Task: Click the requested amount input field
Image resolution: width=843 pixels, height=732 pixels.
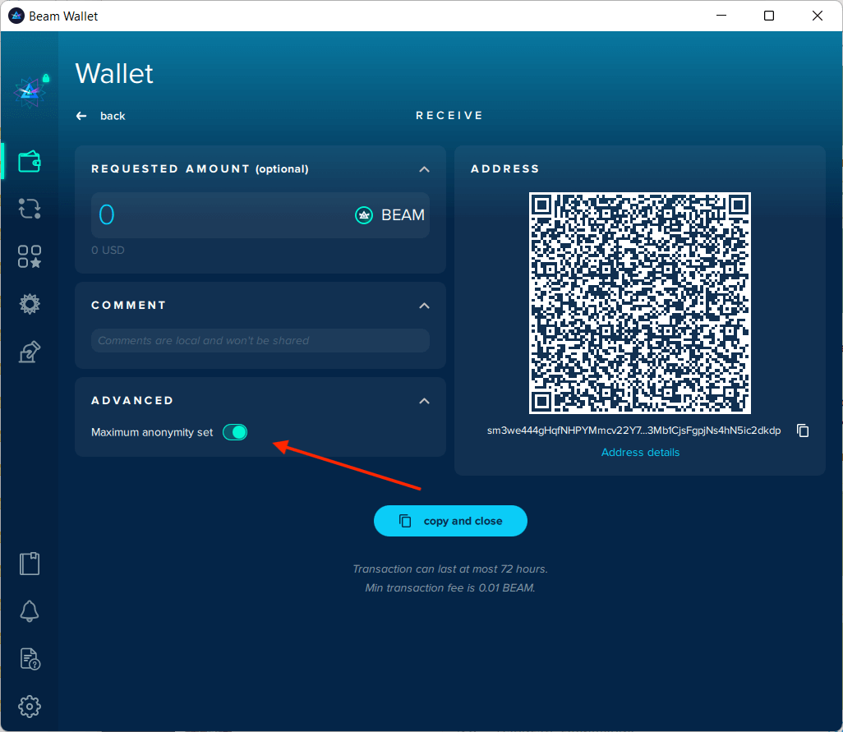Action: click(260, 215)
